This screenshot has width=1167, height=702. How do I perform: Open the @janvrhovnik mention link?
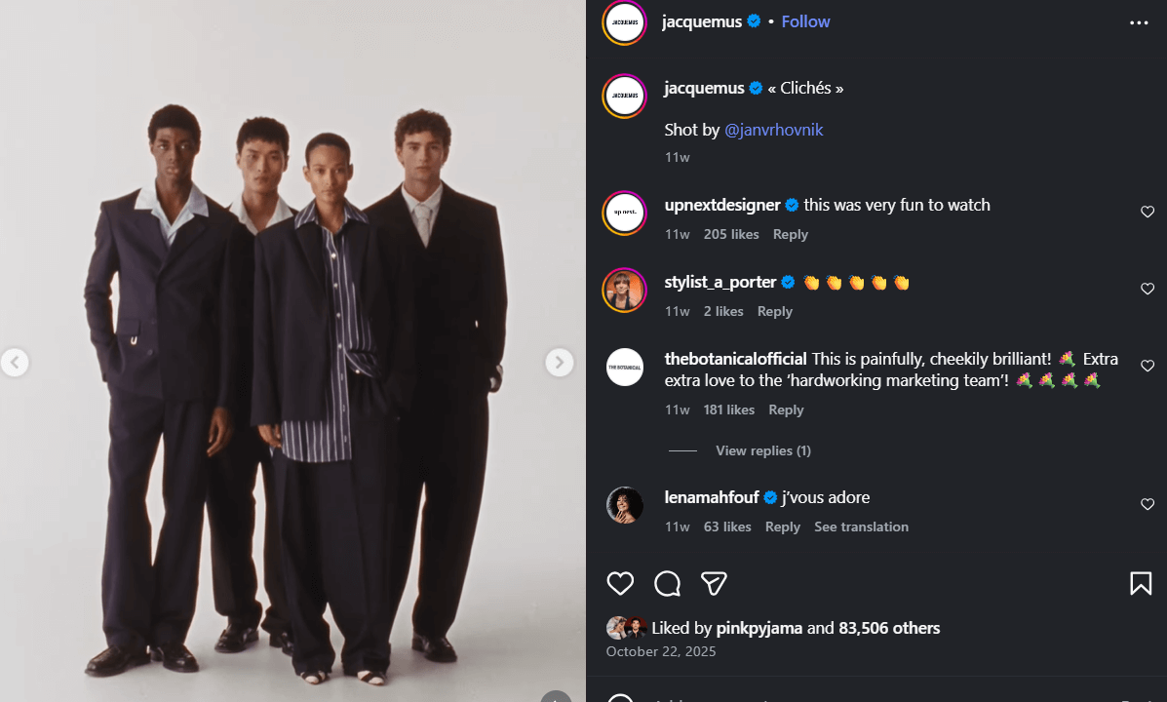[x=774, y=129]
